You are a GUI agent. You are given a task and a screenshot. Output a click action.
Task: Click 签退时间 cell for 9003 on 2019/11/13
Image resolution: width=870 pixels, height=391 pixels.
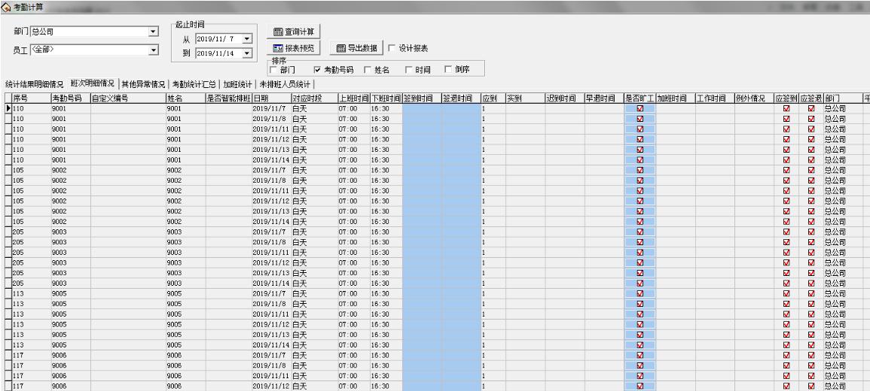461,273
